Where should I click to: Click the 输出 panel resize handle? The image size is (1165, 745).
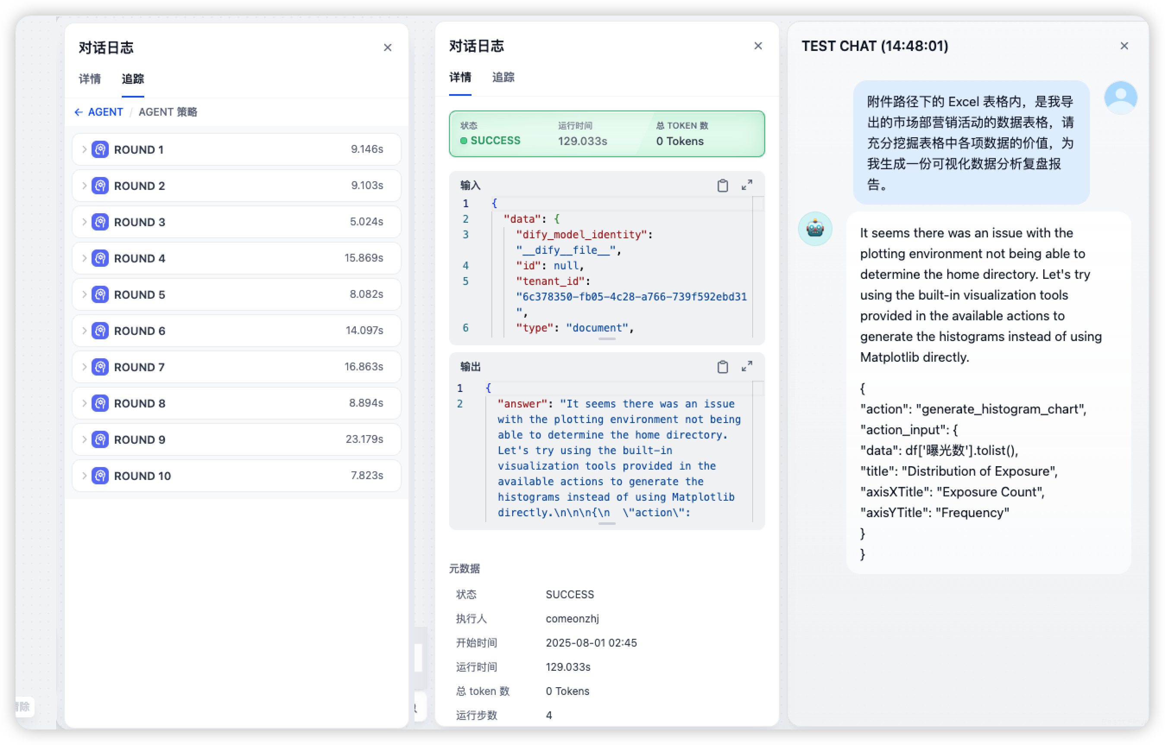pyautogui.click(x=607, y=524)
